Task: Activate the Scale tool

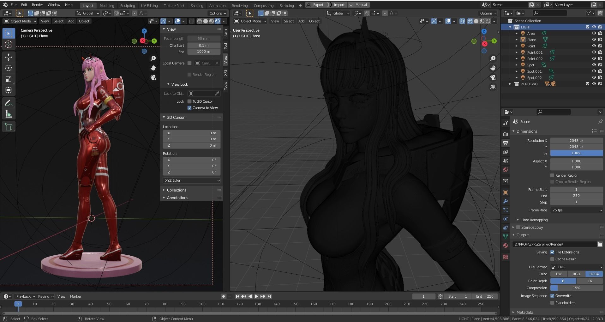Action: tap(9, 79)
